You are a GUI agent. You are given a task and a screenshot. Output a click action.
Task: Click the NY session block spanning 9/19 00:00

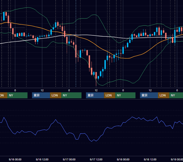176,95
